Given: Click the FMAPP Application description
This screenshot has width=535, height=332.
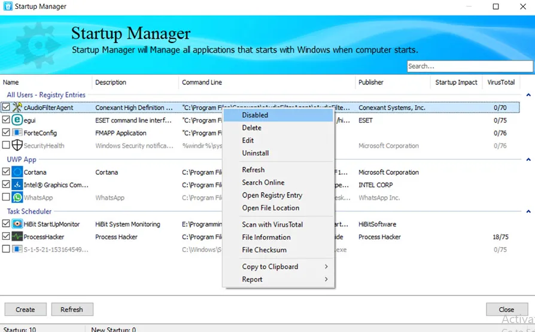Looking at the screenshot, I should 121,133.
